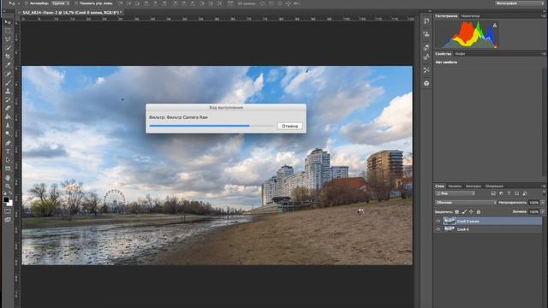Click the Отмена button in progress dialog
This screenshot has width=548, height=308.
point(289,126)
